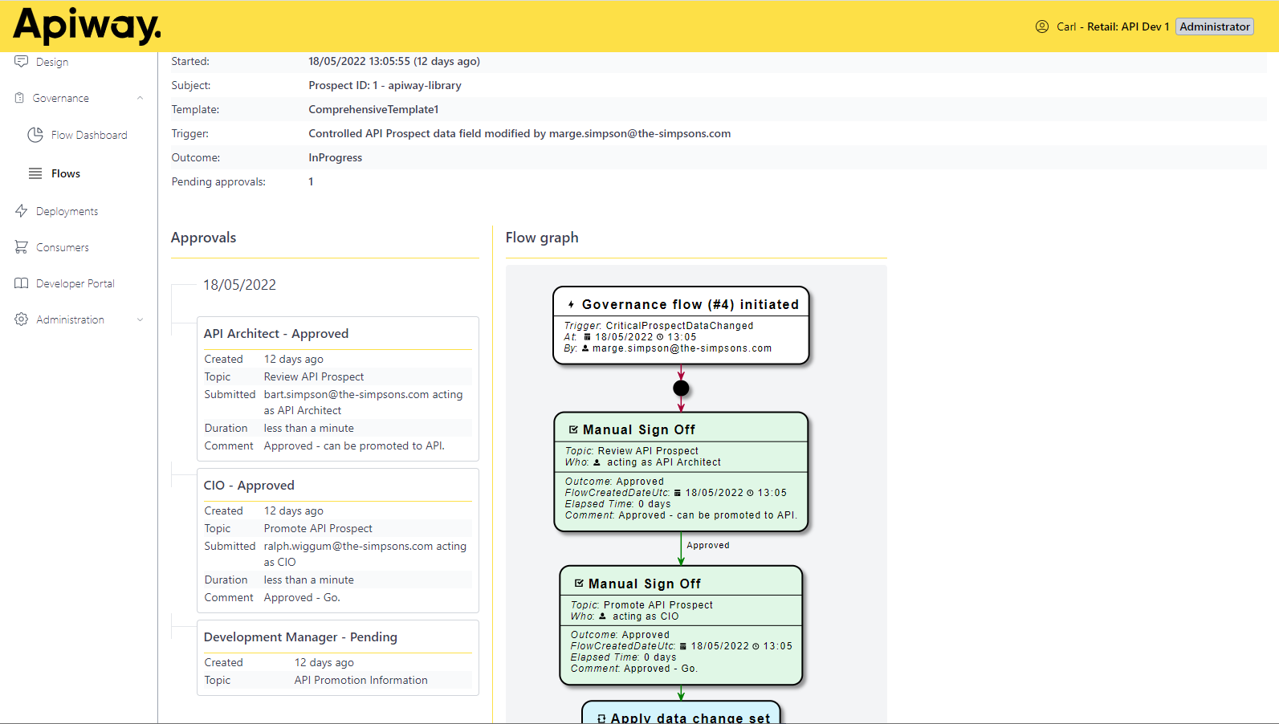Screen dimensions: 1279x724
Task: Click the Developer Portal book icon
Action: pos(21,283)
